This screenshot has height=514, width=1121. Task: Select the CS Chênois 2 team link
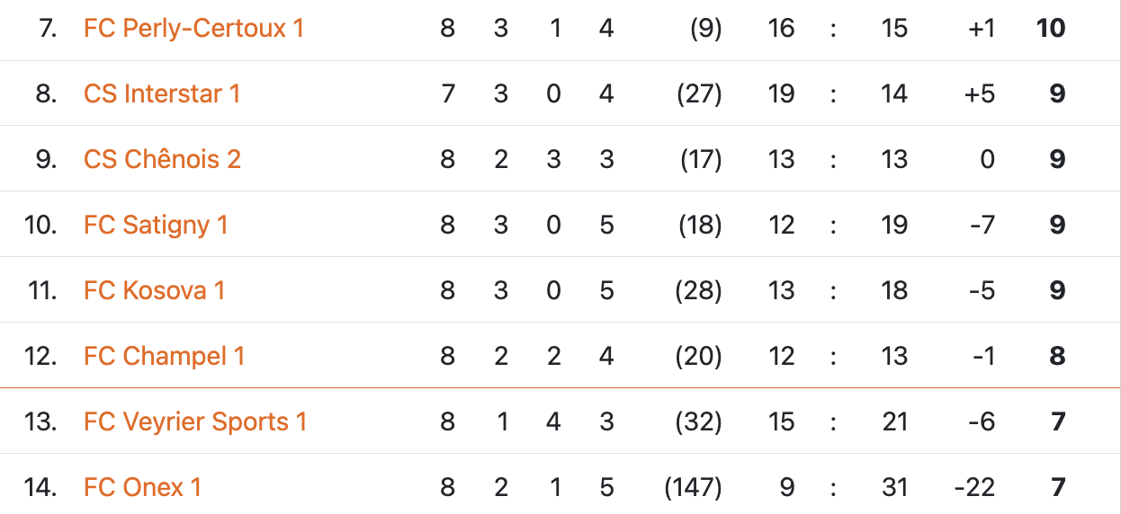click(x=162, y=160)
